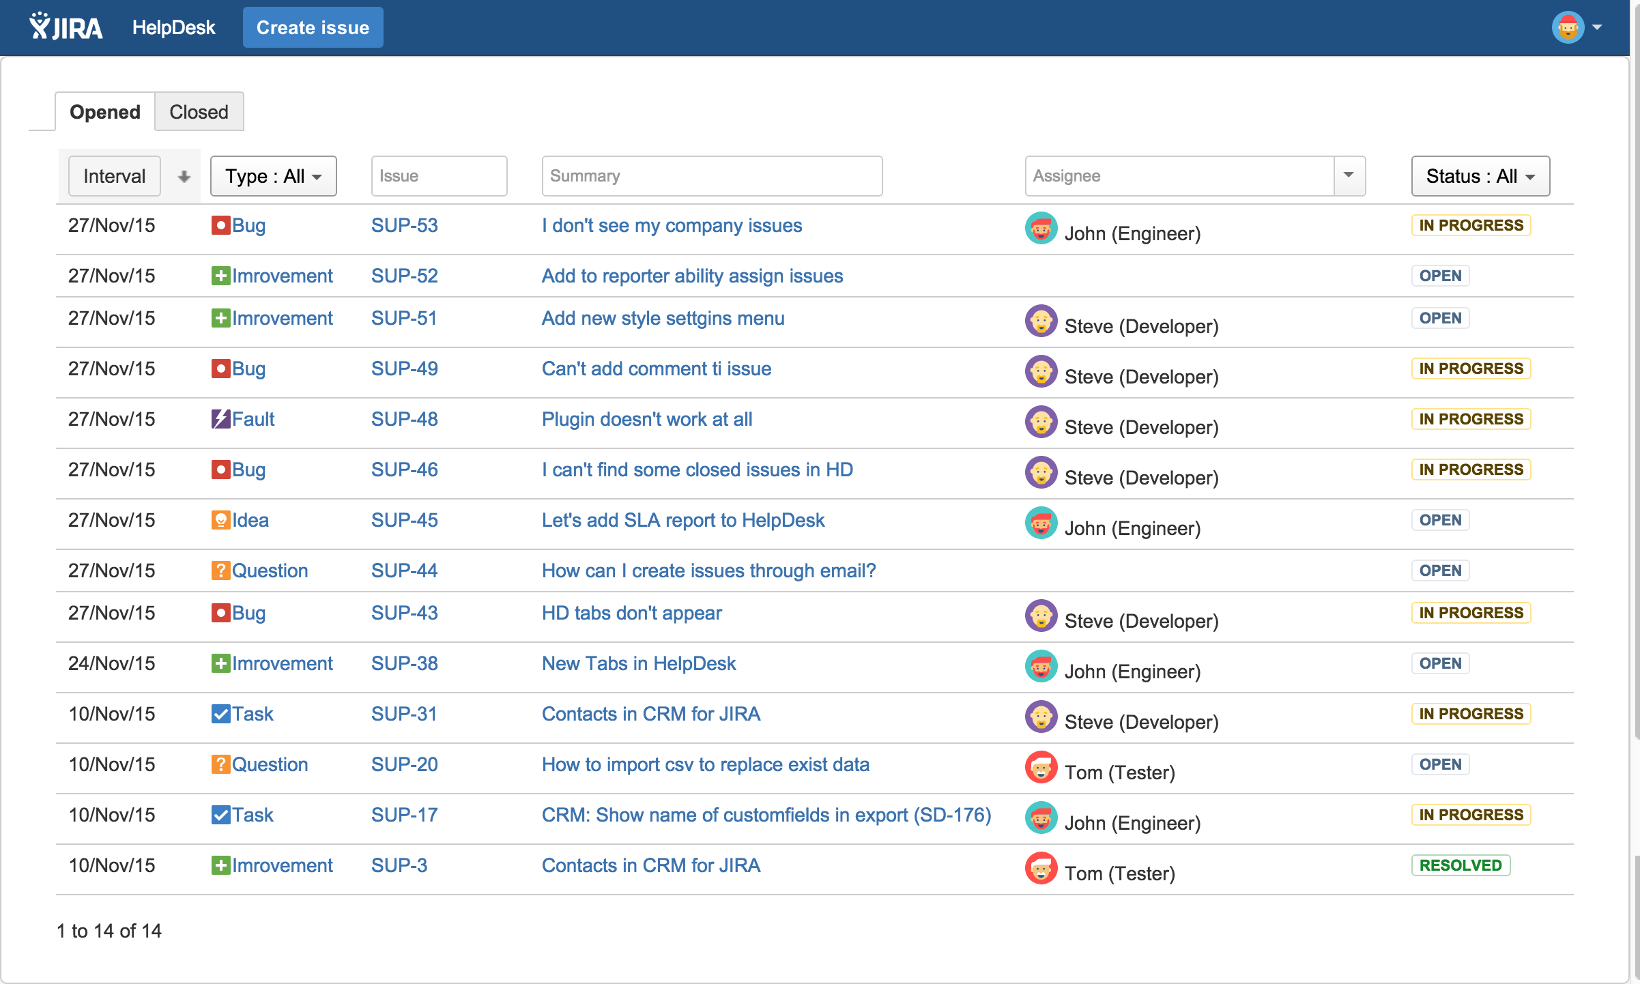Image resolution: width=1640 pixels, height=984 pixels.
Task: Click the green Improvement icon for SUP-52
Action: 220,276
